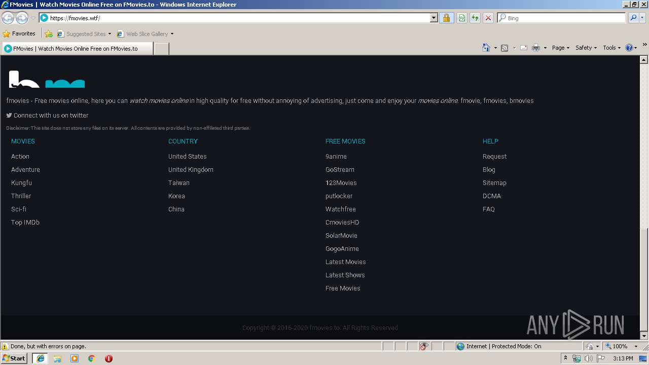
Task: Open the Sitemap link
Action: 494,182
